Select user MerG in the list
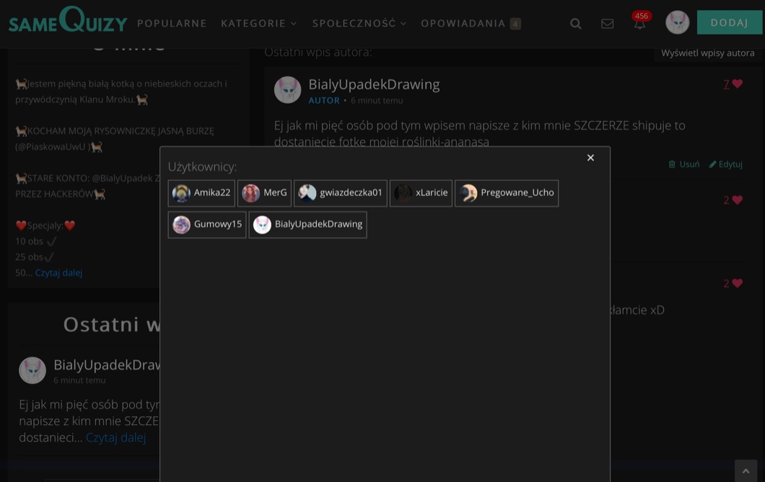This screenshot has height=482, width=765. pos(264,193)
